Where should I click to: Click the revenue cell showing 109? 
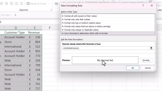click(x=35, y=61)
